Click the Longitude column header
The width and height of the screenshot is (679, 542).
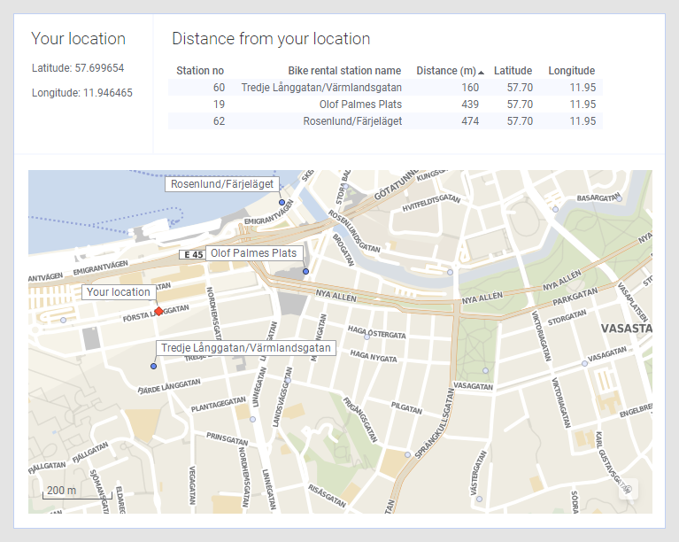click(x=571, y=71)
